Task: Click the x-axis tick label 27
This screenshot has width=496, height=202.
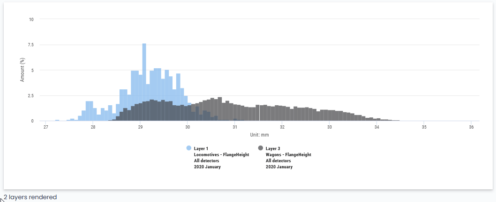Action: click(45, 127)
